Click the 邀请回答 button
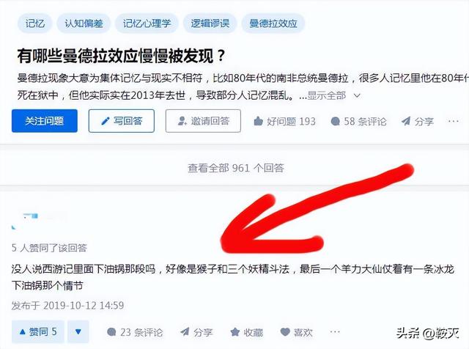The image size is (469, 349). point(203,121)
